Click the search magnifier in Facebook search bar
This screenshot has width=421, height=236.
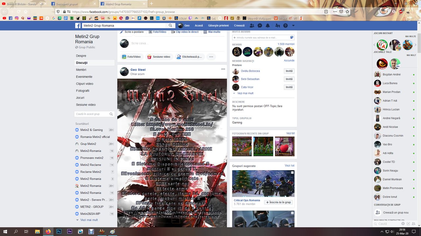(170, 26)
